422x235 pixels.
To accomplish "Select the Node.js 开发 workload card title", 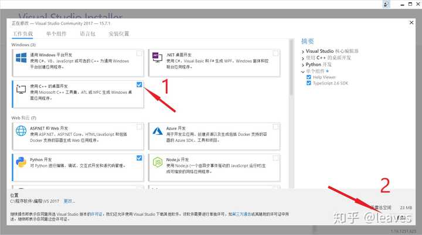I will (178, 159).
